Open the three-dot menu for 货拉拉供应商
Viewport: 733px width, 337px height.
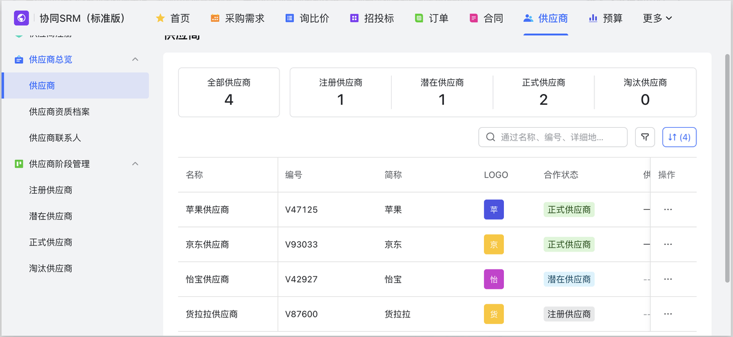click(x=668, y=315)
